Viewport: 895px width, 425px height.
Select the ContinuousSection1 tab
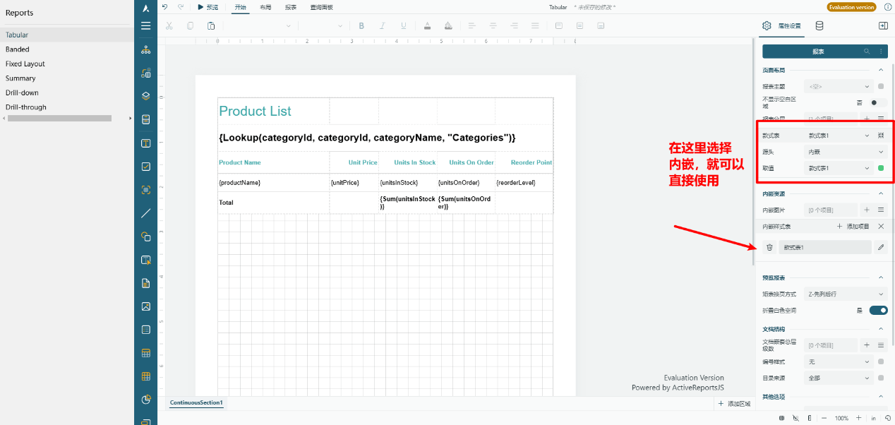196,402
